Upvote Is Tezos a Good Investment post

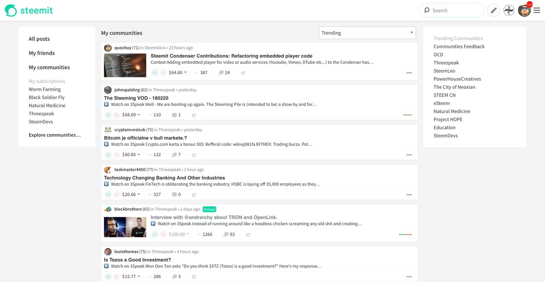click(108, 276)
